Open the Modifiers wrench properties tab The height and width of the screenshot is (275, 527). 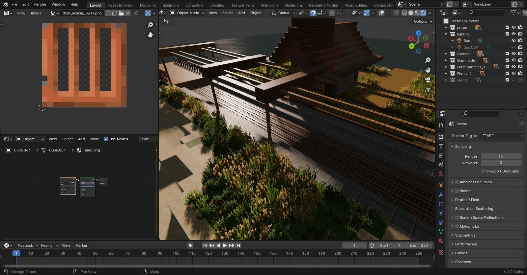(441, 195)
